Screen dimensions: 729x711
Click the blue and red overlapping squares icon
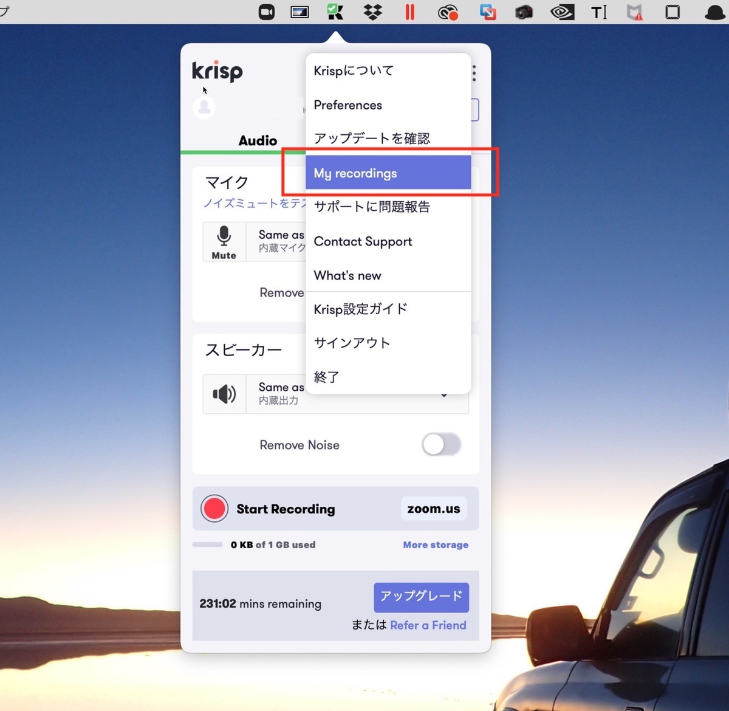click(487, 12)
